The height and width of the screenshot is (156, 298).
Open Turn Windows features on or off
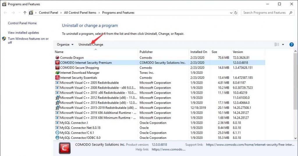[28, 41]
